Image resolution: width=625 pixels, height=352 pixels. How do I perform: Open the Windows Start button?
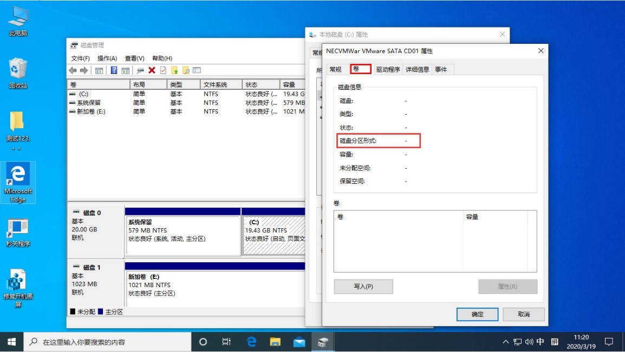click(11, 342)
